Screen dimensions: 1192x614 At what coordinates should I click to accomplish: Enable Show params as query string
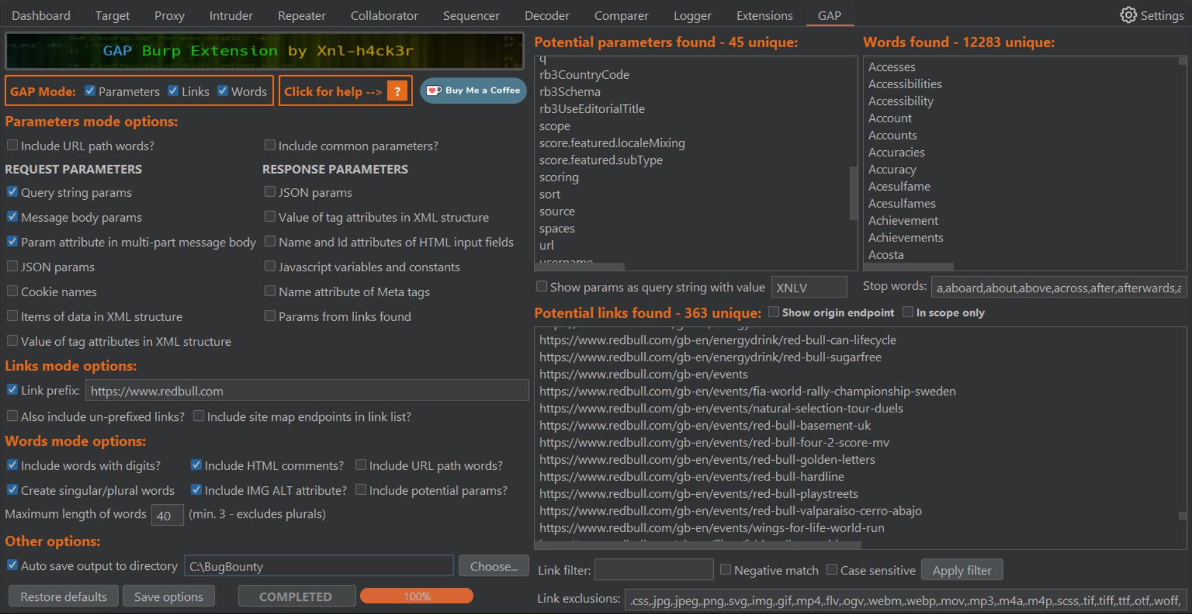(542, 287)
